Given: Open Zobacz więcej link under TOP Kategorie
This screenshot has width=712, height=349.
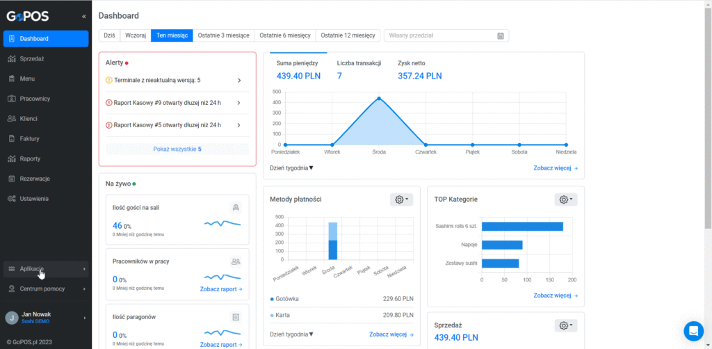Looking at the screenshot, I should coord(556,295).
